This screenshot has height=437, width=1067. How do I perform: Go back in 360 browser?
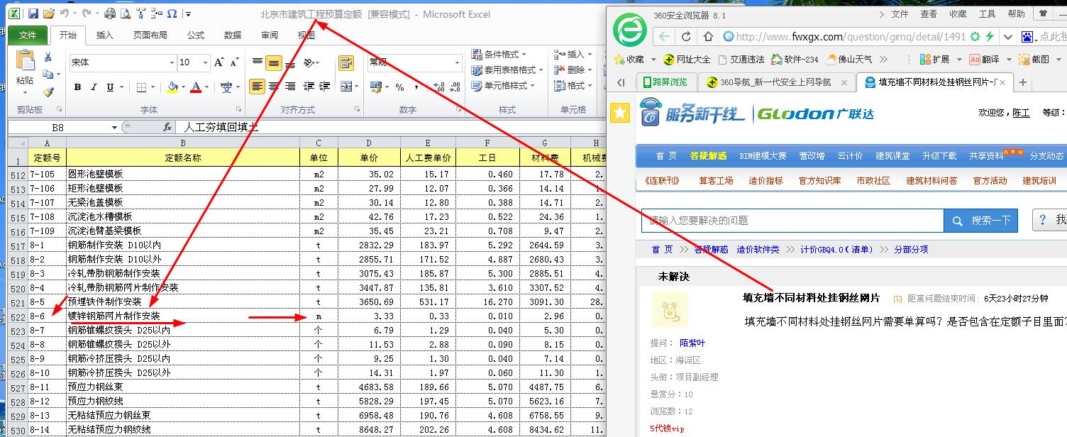click(x=663, y=36)
